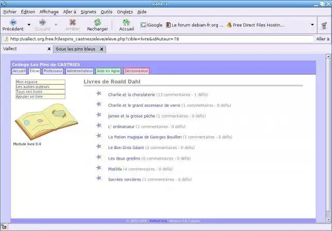This screenshot has height=231, width=332.
Task: Click star beside Sacrées sorcières
Action: pyautogui.click(x=99, y=178)
